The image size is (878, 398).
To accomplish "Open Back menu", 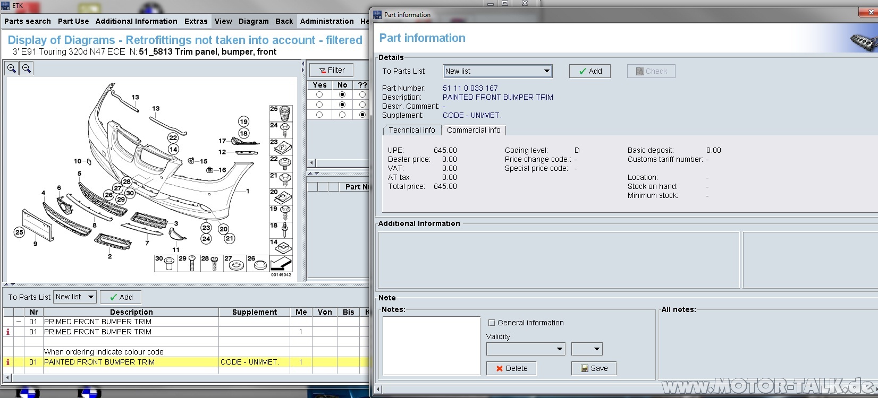I will coord(284,21).
